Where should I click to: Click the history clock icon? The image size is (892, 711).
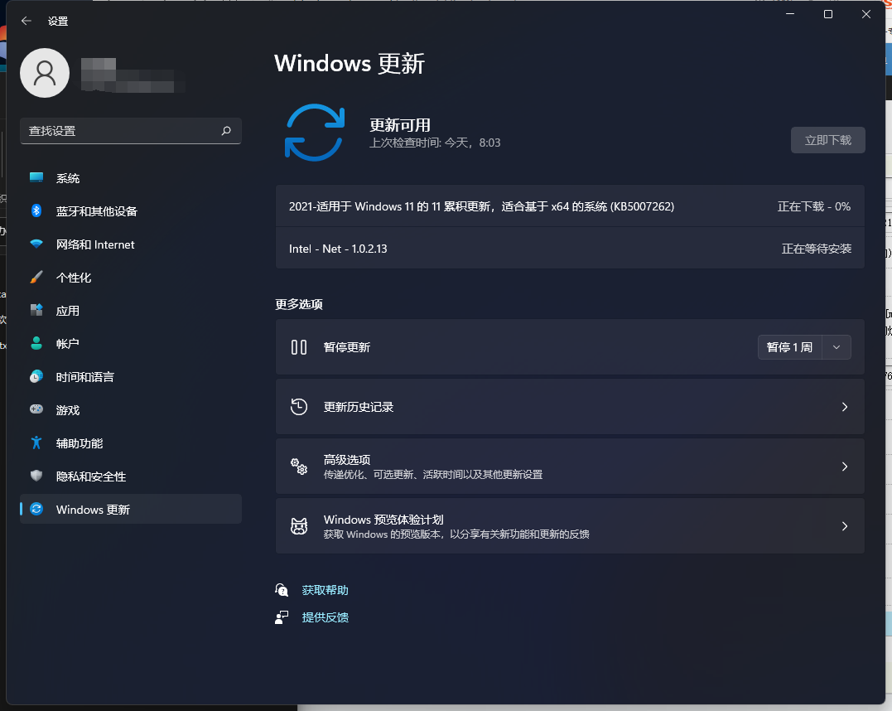point(299,406)
